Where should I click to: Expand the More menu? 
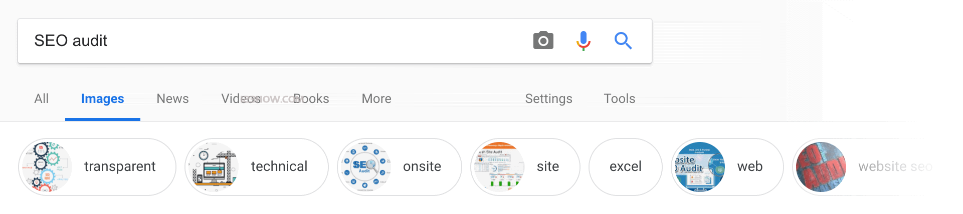click(x=376, y=98)
